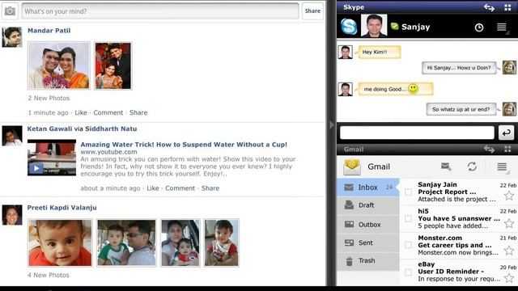Click the Skype logo icon
The width and height of the screenshot is (518, 291).
click(x=349, y=27)
